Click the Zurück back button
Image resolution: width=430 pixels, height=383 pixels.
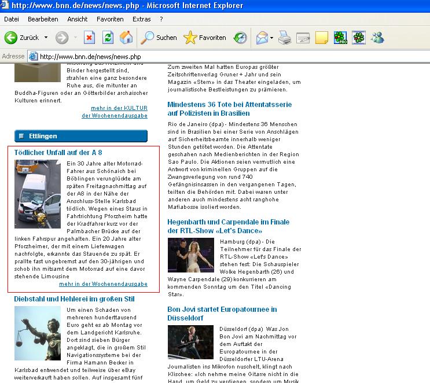[21, 38]
